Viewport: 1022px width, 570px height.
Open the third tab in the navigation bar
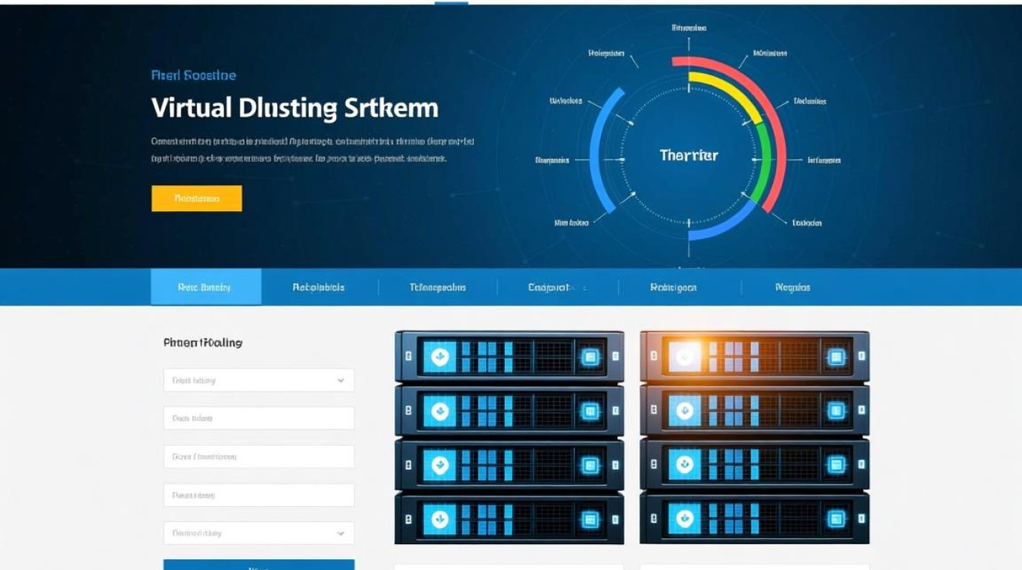coord(438,287)
